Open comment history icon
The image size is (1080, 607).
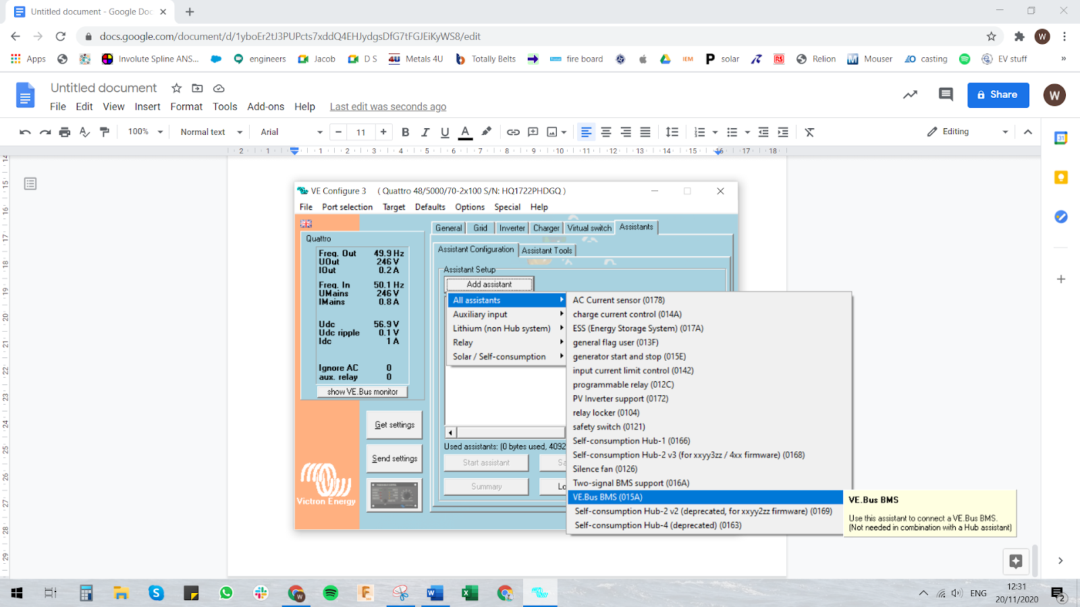[946, 95]
